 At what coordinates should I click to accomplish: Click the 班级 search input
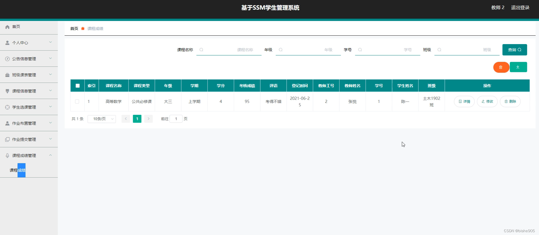(x=467, y=50)
